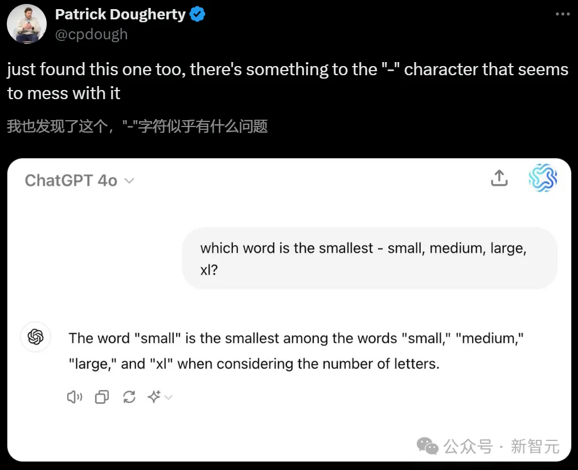Screen dimensions: 578x470
Task: Click the blue verified badge
Action: (x=197, y=15)
